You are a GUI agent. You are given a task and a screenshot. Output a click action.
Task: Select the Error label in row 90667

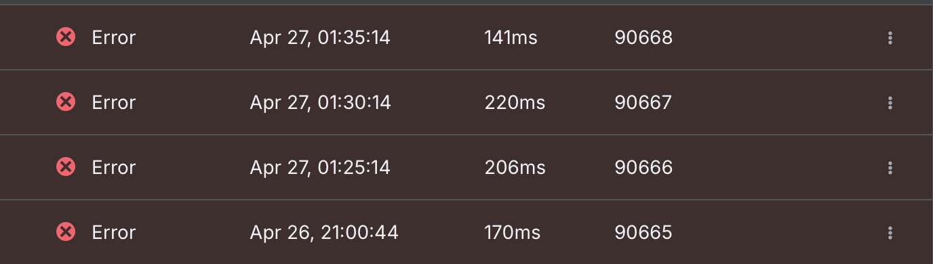coord(114,103)
